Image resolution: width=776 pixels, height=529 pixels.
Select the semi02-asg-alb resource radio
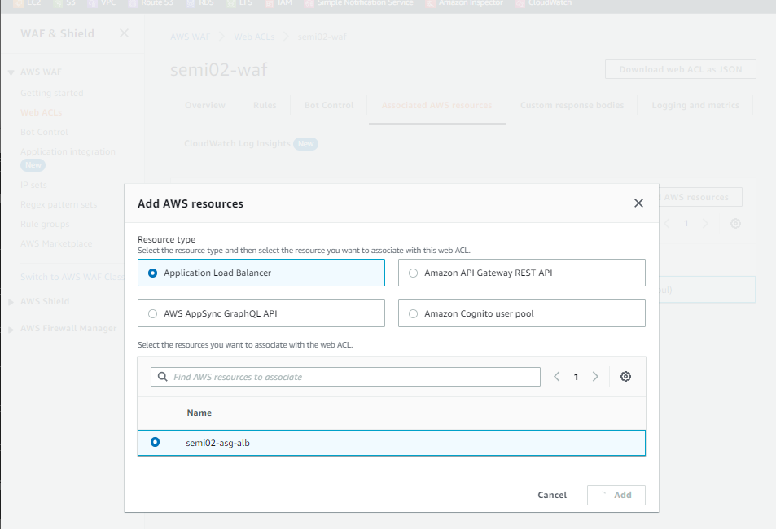[x=155, y=442]
